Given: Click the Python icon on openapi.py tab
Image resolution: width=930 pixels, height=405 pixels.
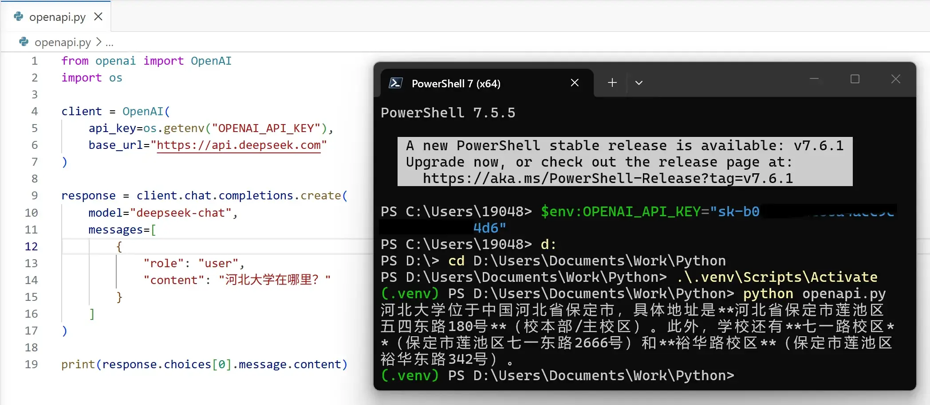Looking at the screenshot, I should pyautogui.click(x=18, y=17).
